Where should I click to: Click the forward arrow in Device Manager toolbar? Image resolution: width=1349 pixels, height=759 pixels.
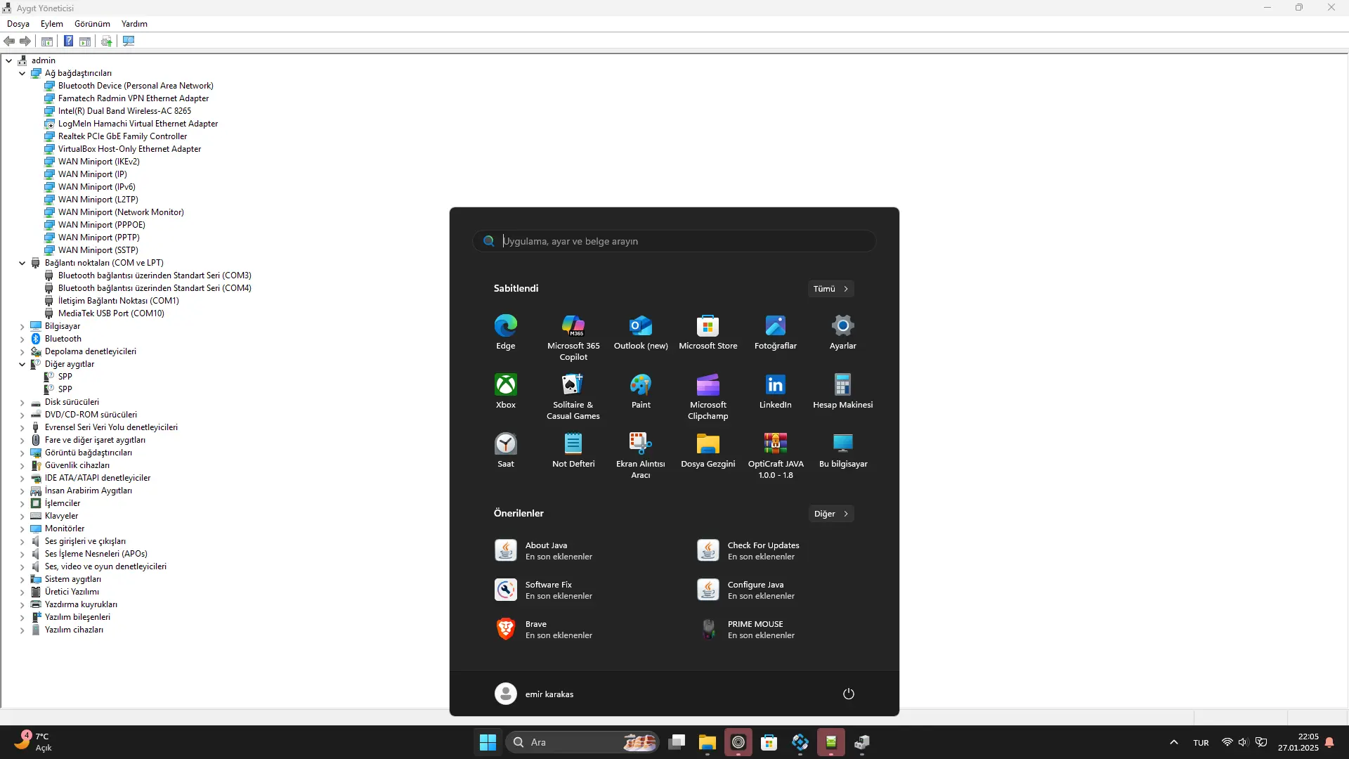click(x=25, y=41)
